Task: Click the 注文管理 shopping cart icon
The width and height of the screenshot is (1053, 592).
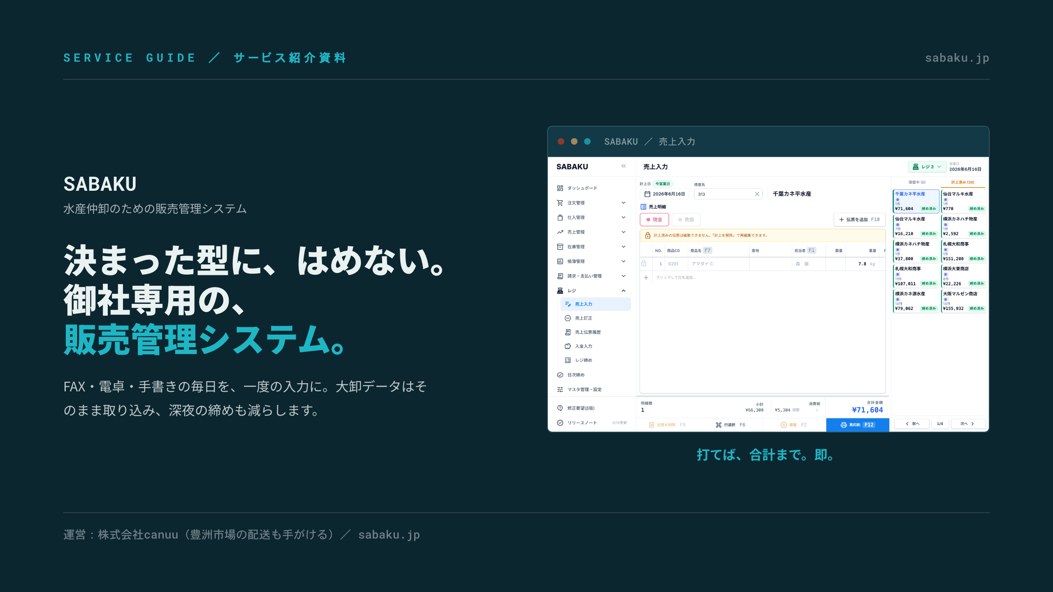Action: [560, 203]
